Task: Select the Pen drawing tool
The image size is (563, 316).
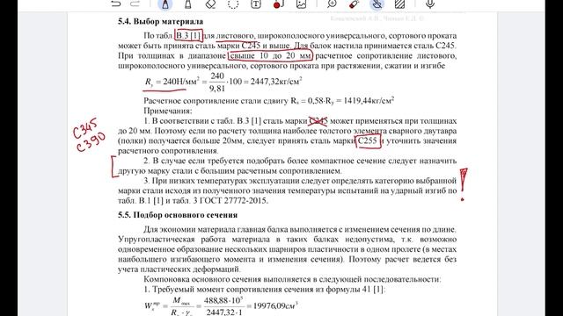Action: click(x=165, y=4)
